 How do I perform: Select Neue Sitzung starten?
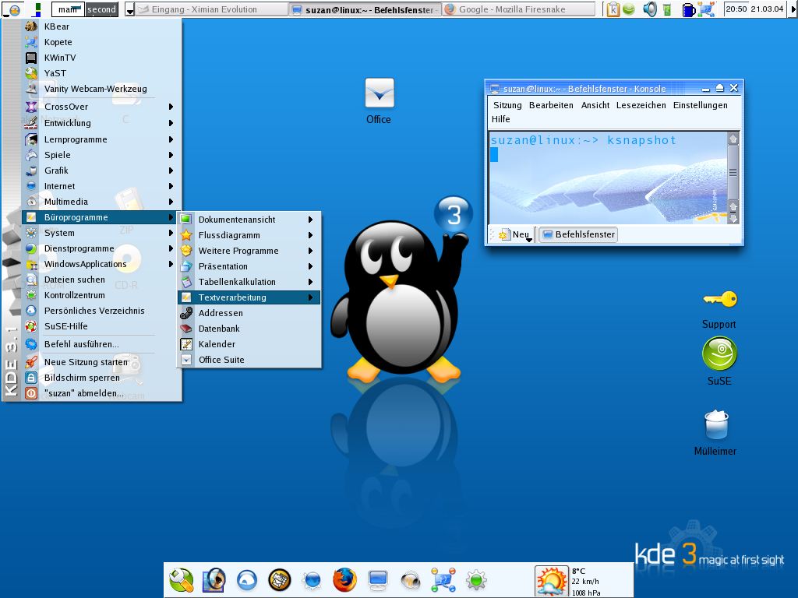(x=102, y=362)
